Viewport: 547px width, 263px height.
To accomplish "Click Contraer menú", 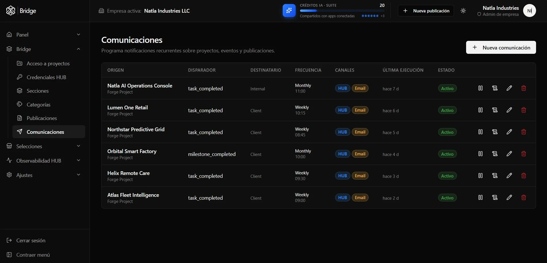I will click(28, 255).
